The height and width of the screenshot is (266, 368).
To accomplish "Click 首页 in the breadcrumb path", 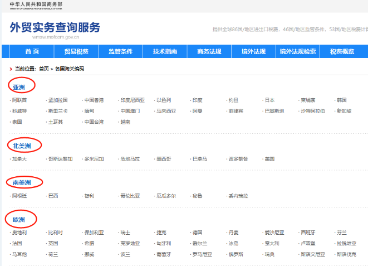I will (43, 69).
